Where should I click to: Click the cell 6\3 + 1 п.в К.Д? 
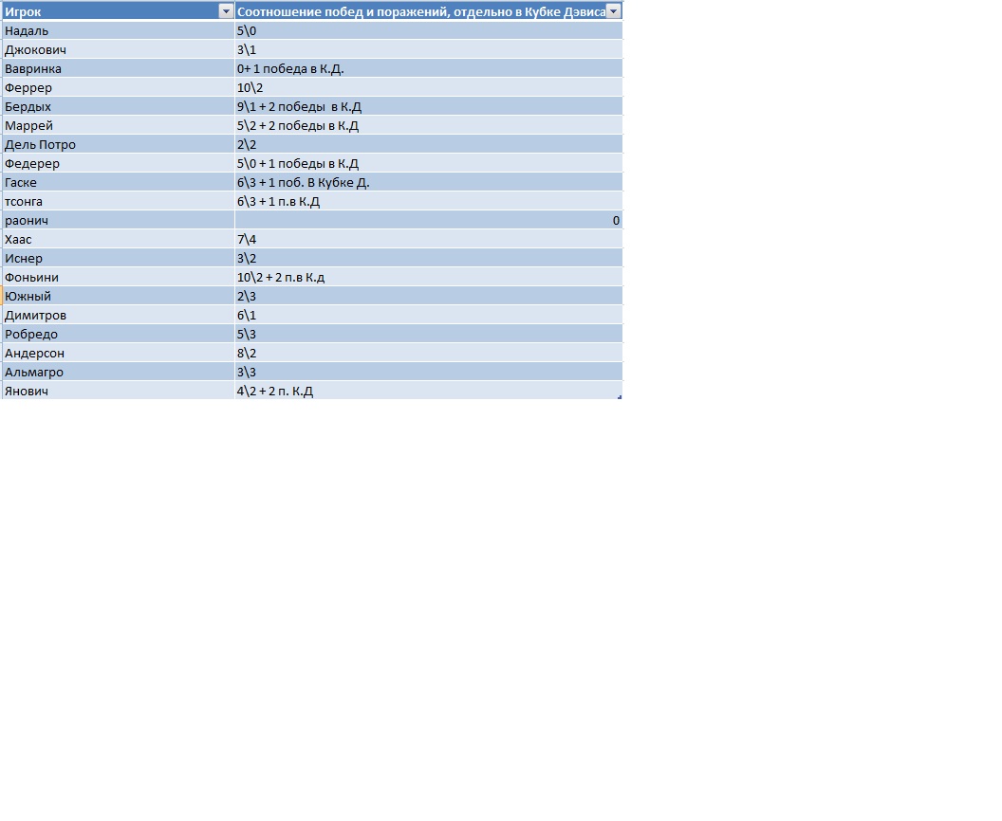point(428,201)
